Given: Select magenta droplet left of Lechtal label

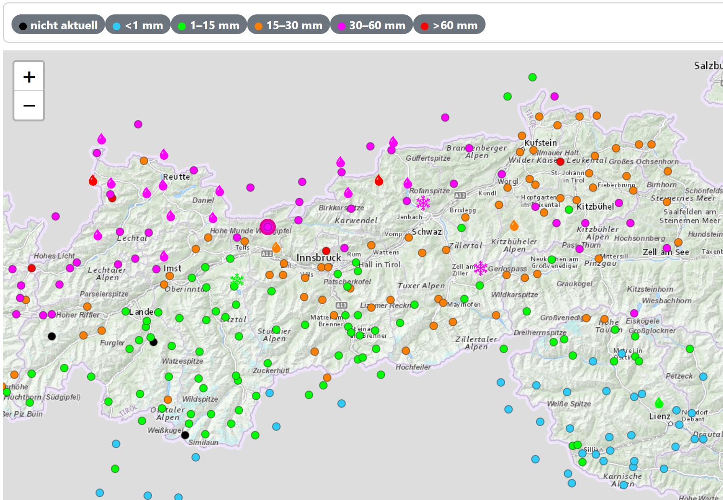Looking at the screenshot, I should pos(98,235).
